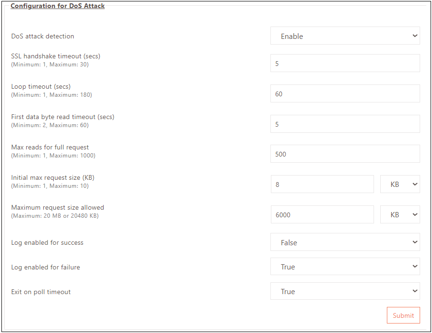Open the Exit on poll timeout dropdown
The width and height of the screenshot is (432, 333).
click(x=345, y=292)
